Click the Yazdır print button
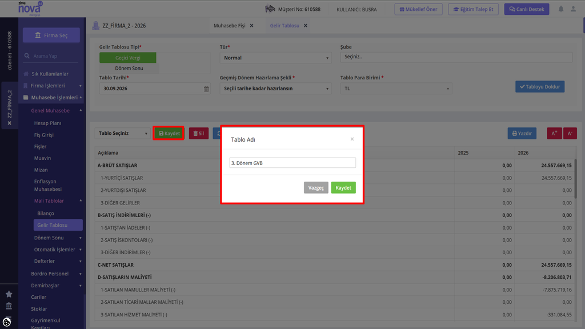The image size is (585, 329). (x=522, y=133)
